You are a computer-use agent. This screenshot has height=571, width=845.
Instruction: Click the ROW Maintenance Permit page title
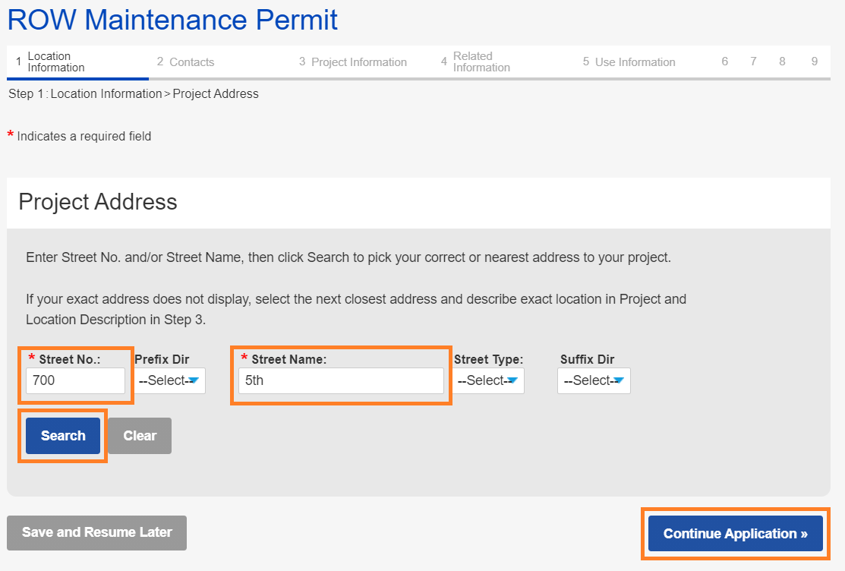[172, 20]
